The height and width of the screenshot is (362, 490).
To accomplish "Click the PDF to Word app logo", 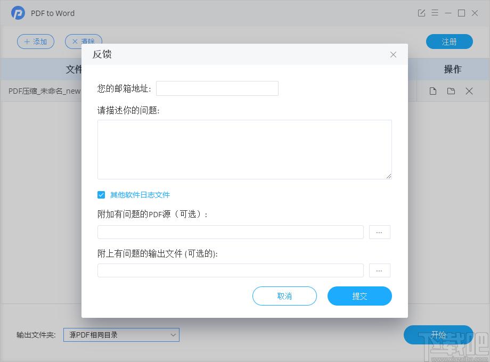I will coord(18,13).
